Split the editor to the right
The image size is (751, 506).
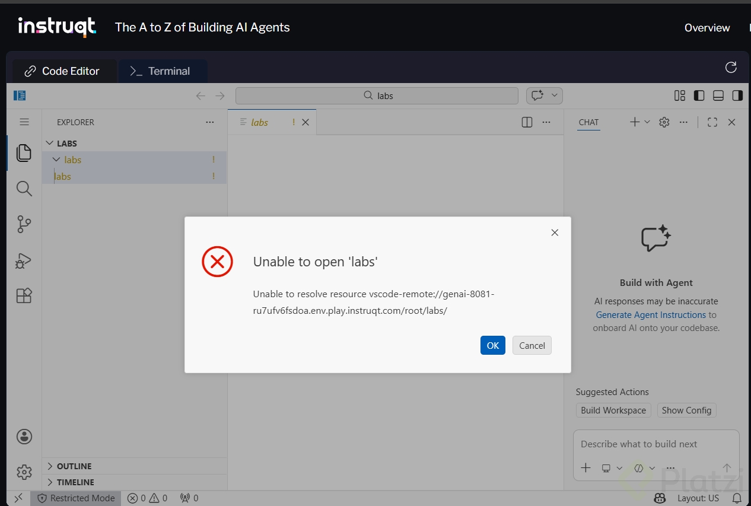coord(527,122)
